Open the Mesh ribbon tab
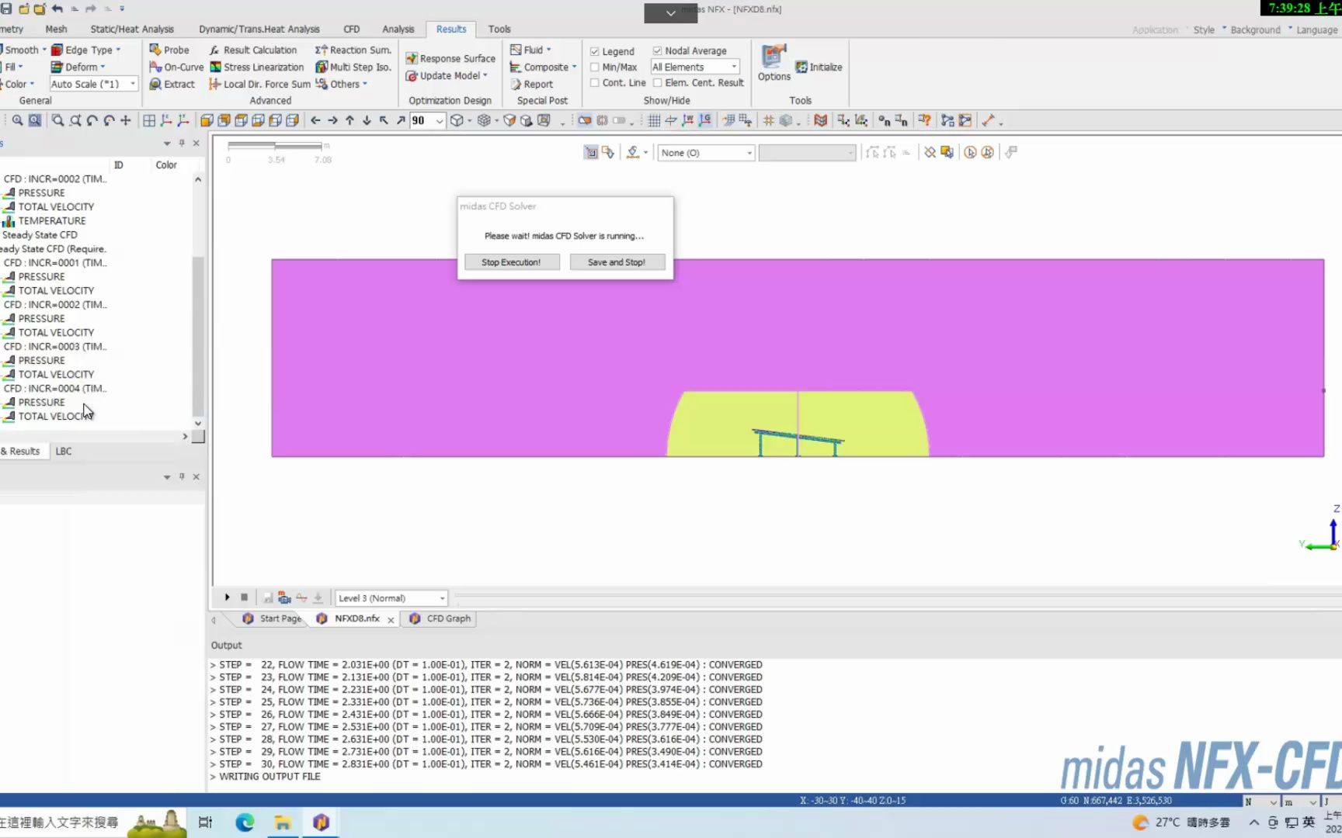Screen dimensions: 1342x838 pos(56,29)
